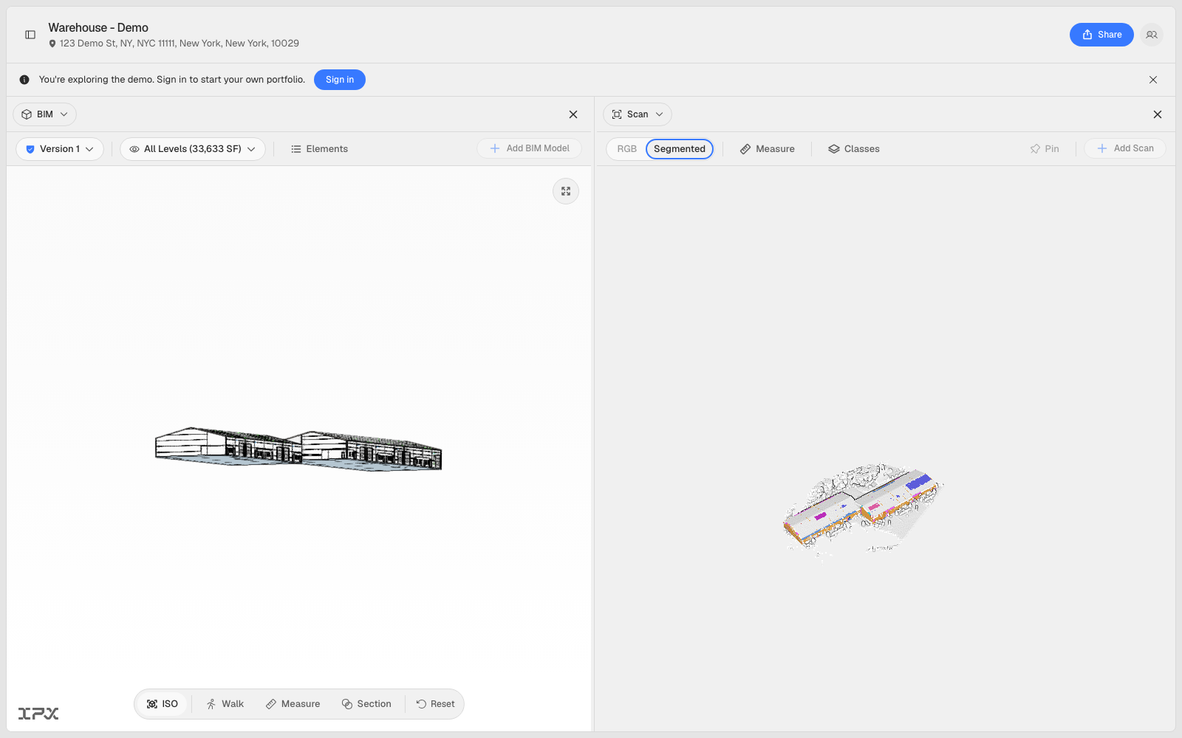Click the Share button

tap(1101, 35)
